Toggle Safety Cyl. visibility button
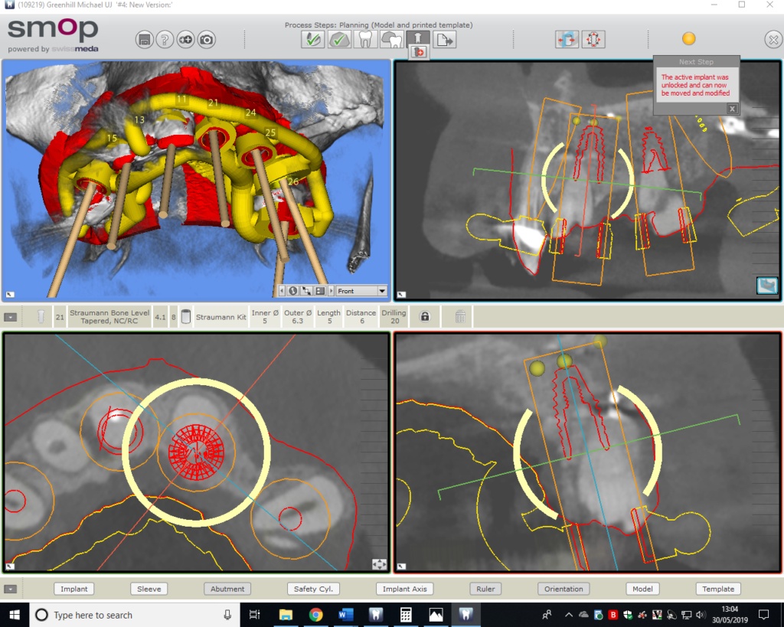This screenshot has width=784, height=627. pyautogui.click(x=313, y=589)
